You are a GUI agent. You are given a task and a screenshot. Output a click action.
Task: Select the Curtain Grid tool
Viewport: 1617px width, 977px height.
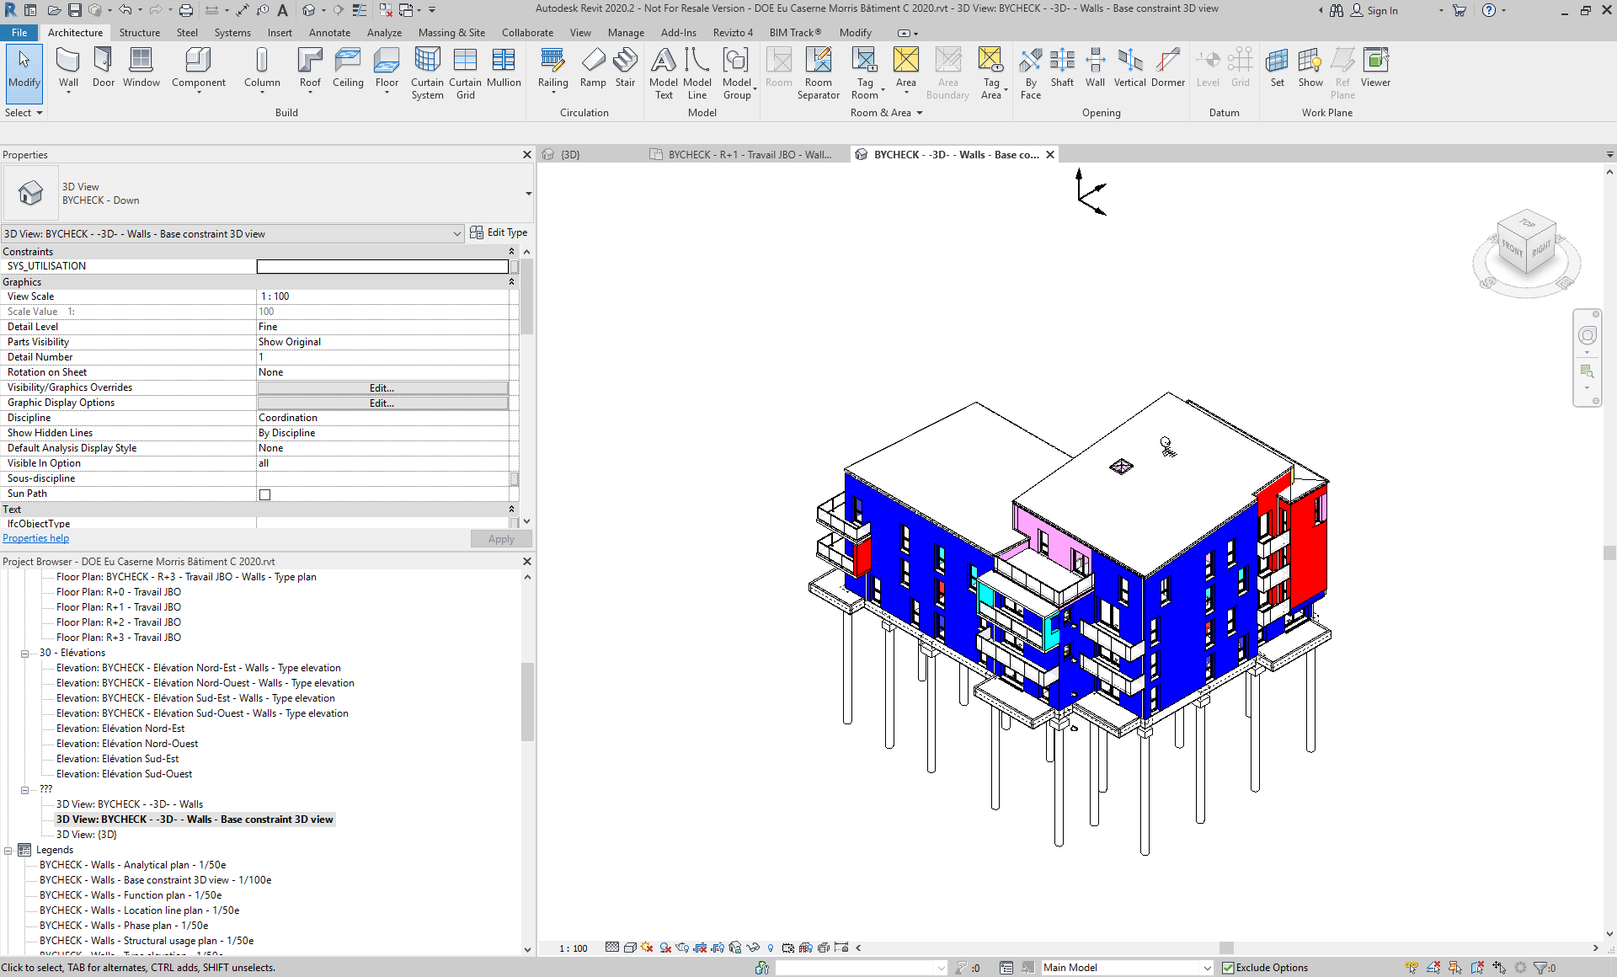tap(465, 72)
